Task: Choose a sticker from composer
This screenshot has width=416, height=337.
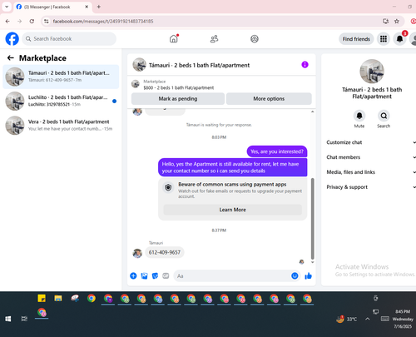Action: coord(155,275)
